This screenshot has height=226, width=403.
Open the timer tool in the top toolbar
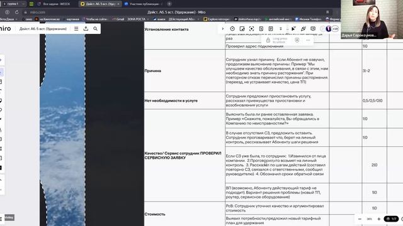coord(232,29)
